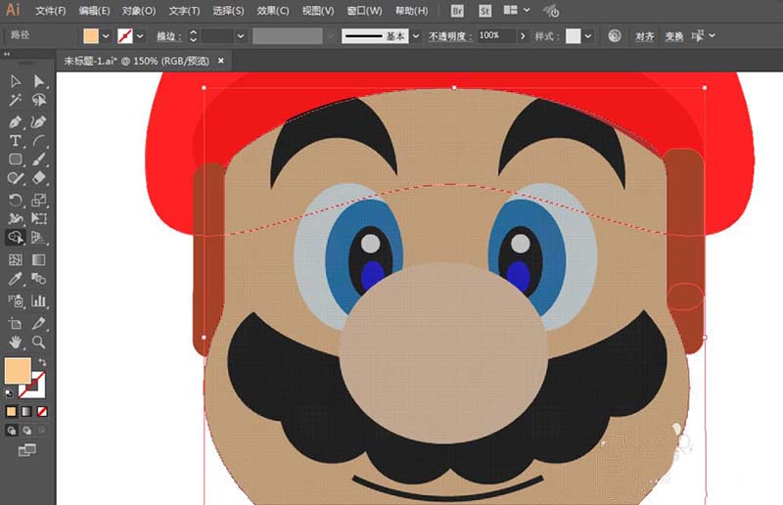Select the Column Graph tool
Image resolution: width=783 pixels, height=505 pixels.
[38, 300]
